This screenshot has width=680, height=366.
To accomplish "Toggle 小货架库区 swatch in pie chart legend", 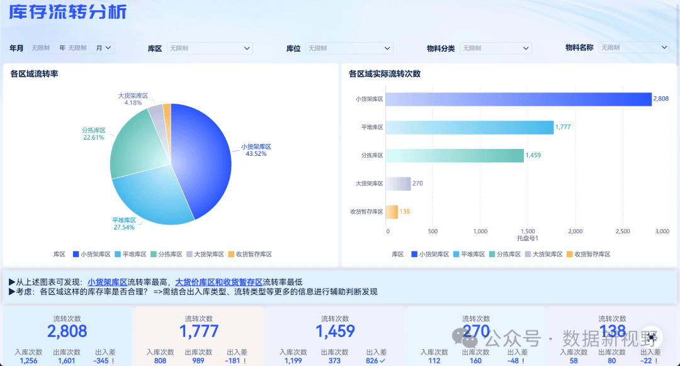I will coord(76,254).
